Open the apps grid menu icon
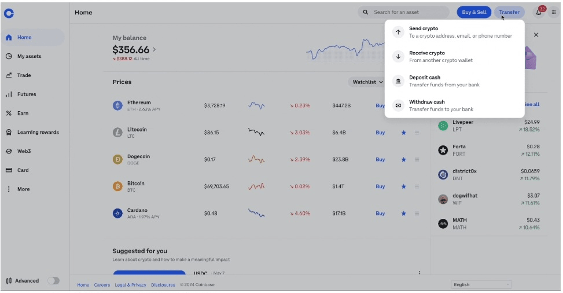 [x=554, y=12]
